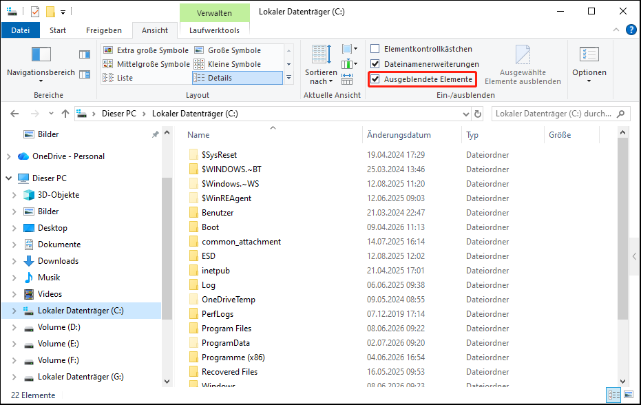Click size all columns to fit

click(347, 79)
